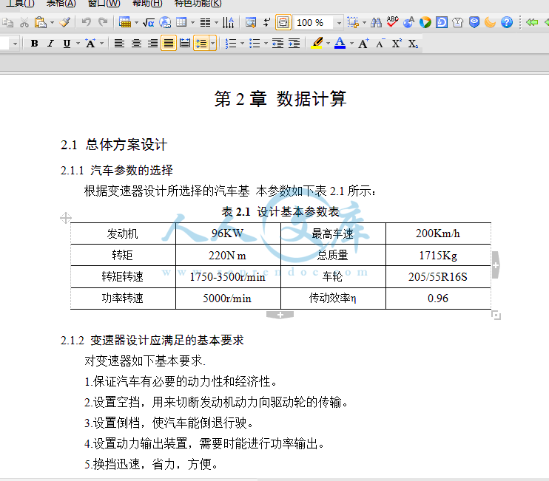Toggle left text alignment
Image resolution: width=549 pixels, height=481 pixels.
click(119, 44)
